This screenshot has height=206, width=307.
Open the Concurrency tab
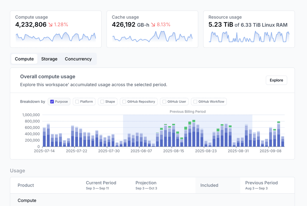78,59
